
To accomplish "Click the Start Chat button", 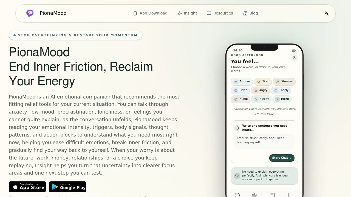I will pos(282,158).
